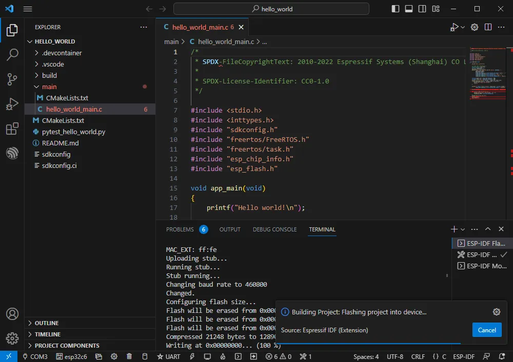Open the run/debug dropdown arrow in editor
The height and width of the screenshot is (362, 513).
tap(463, 27)
